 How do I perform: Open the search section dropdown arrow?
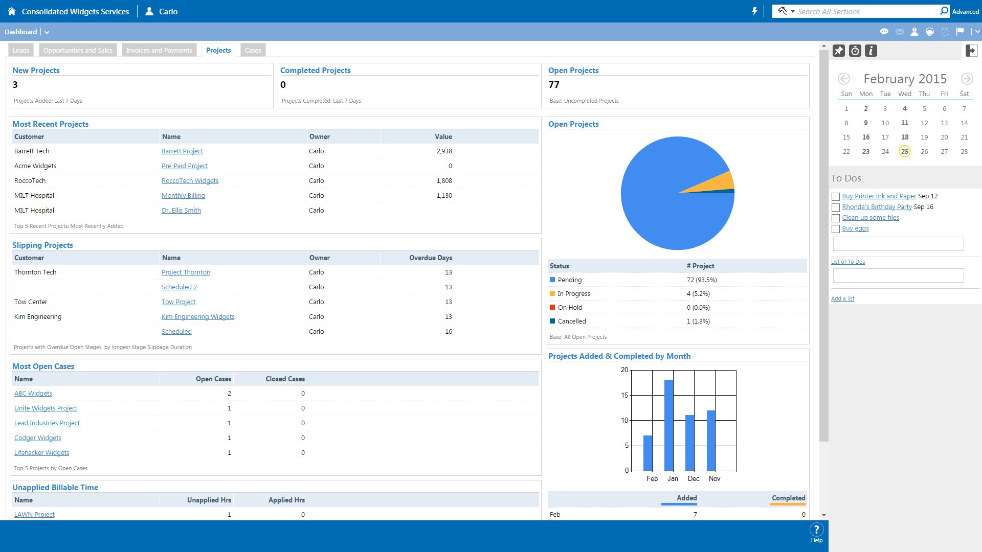pos(792,11)
